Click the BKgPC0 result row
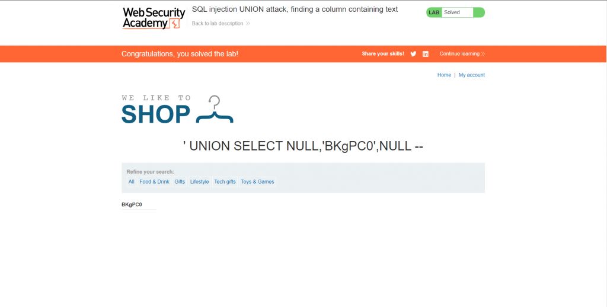Image resolution: width=607 pixels, height=307 pixels. click(139, 204)
